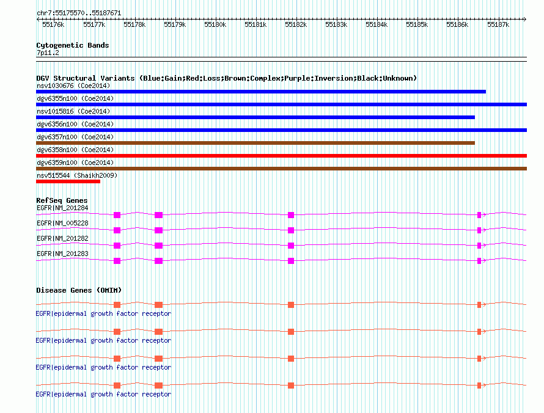This screenshot has height=413, width=544.
Task: Open the third EGFR|epidermal growth factor receptor link
Action: 103,368
